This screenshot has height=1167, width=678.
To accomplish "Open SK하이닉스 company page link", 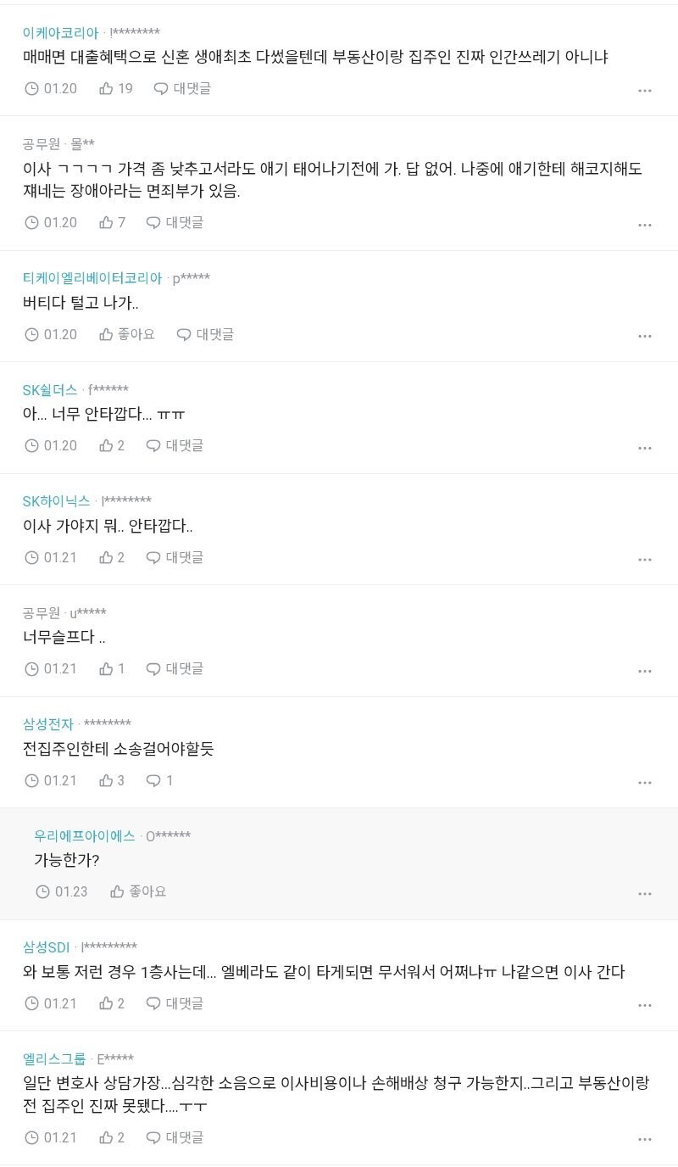I will [x=56, y=500].
